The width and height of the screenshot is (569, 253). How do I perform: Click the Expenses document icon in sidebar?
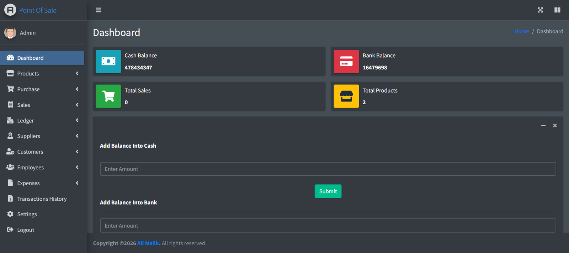pos(10,183)
